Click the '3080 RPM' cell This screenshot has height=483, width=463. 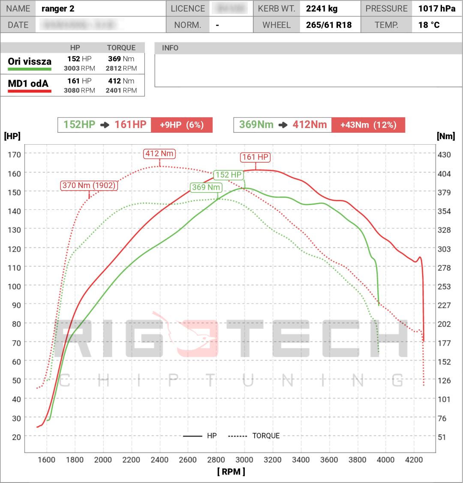(79, 91)
